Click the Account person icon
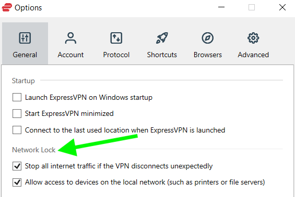This screenshot has height=197, width=295. tap(70, 38)
